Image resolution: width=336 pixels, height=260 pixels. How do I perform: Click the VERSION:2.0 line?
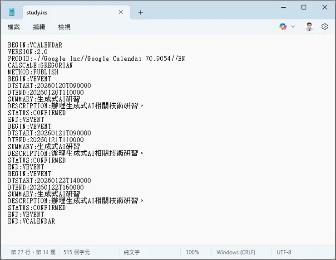pyautogui.click(x=28, y=52)
